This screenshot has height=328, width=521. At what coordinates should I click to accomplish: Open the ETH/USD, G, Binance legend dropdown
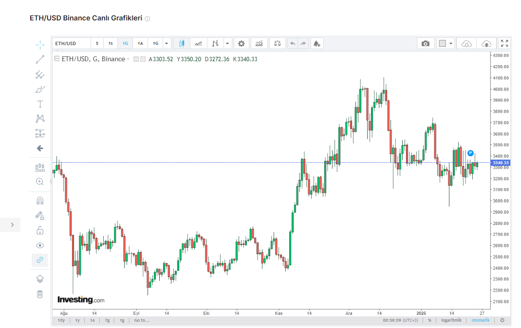(x=128, y=59)
